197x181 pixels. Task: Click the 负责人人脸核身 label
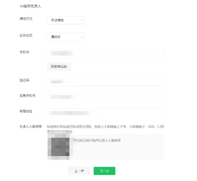(x=31, y=127)
